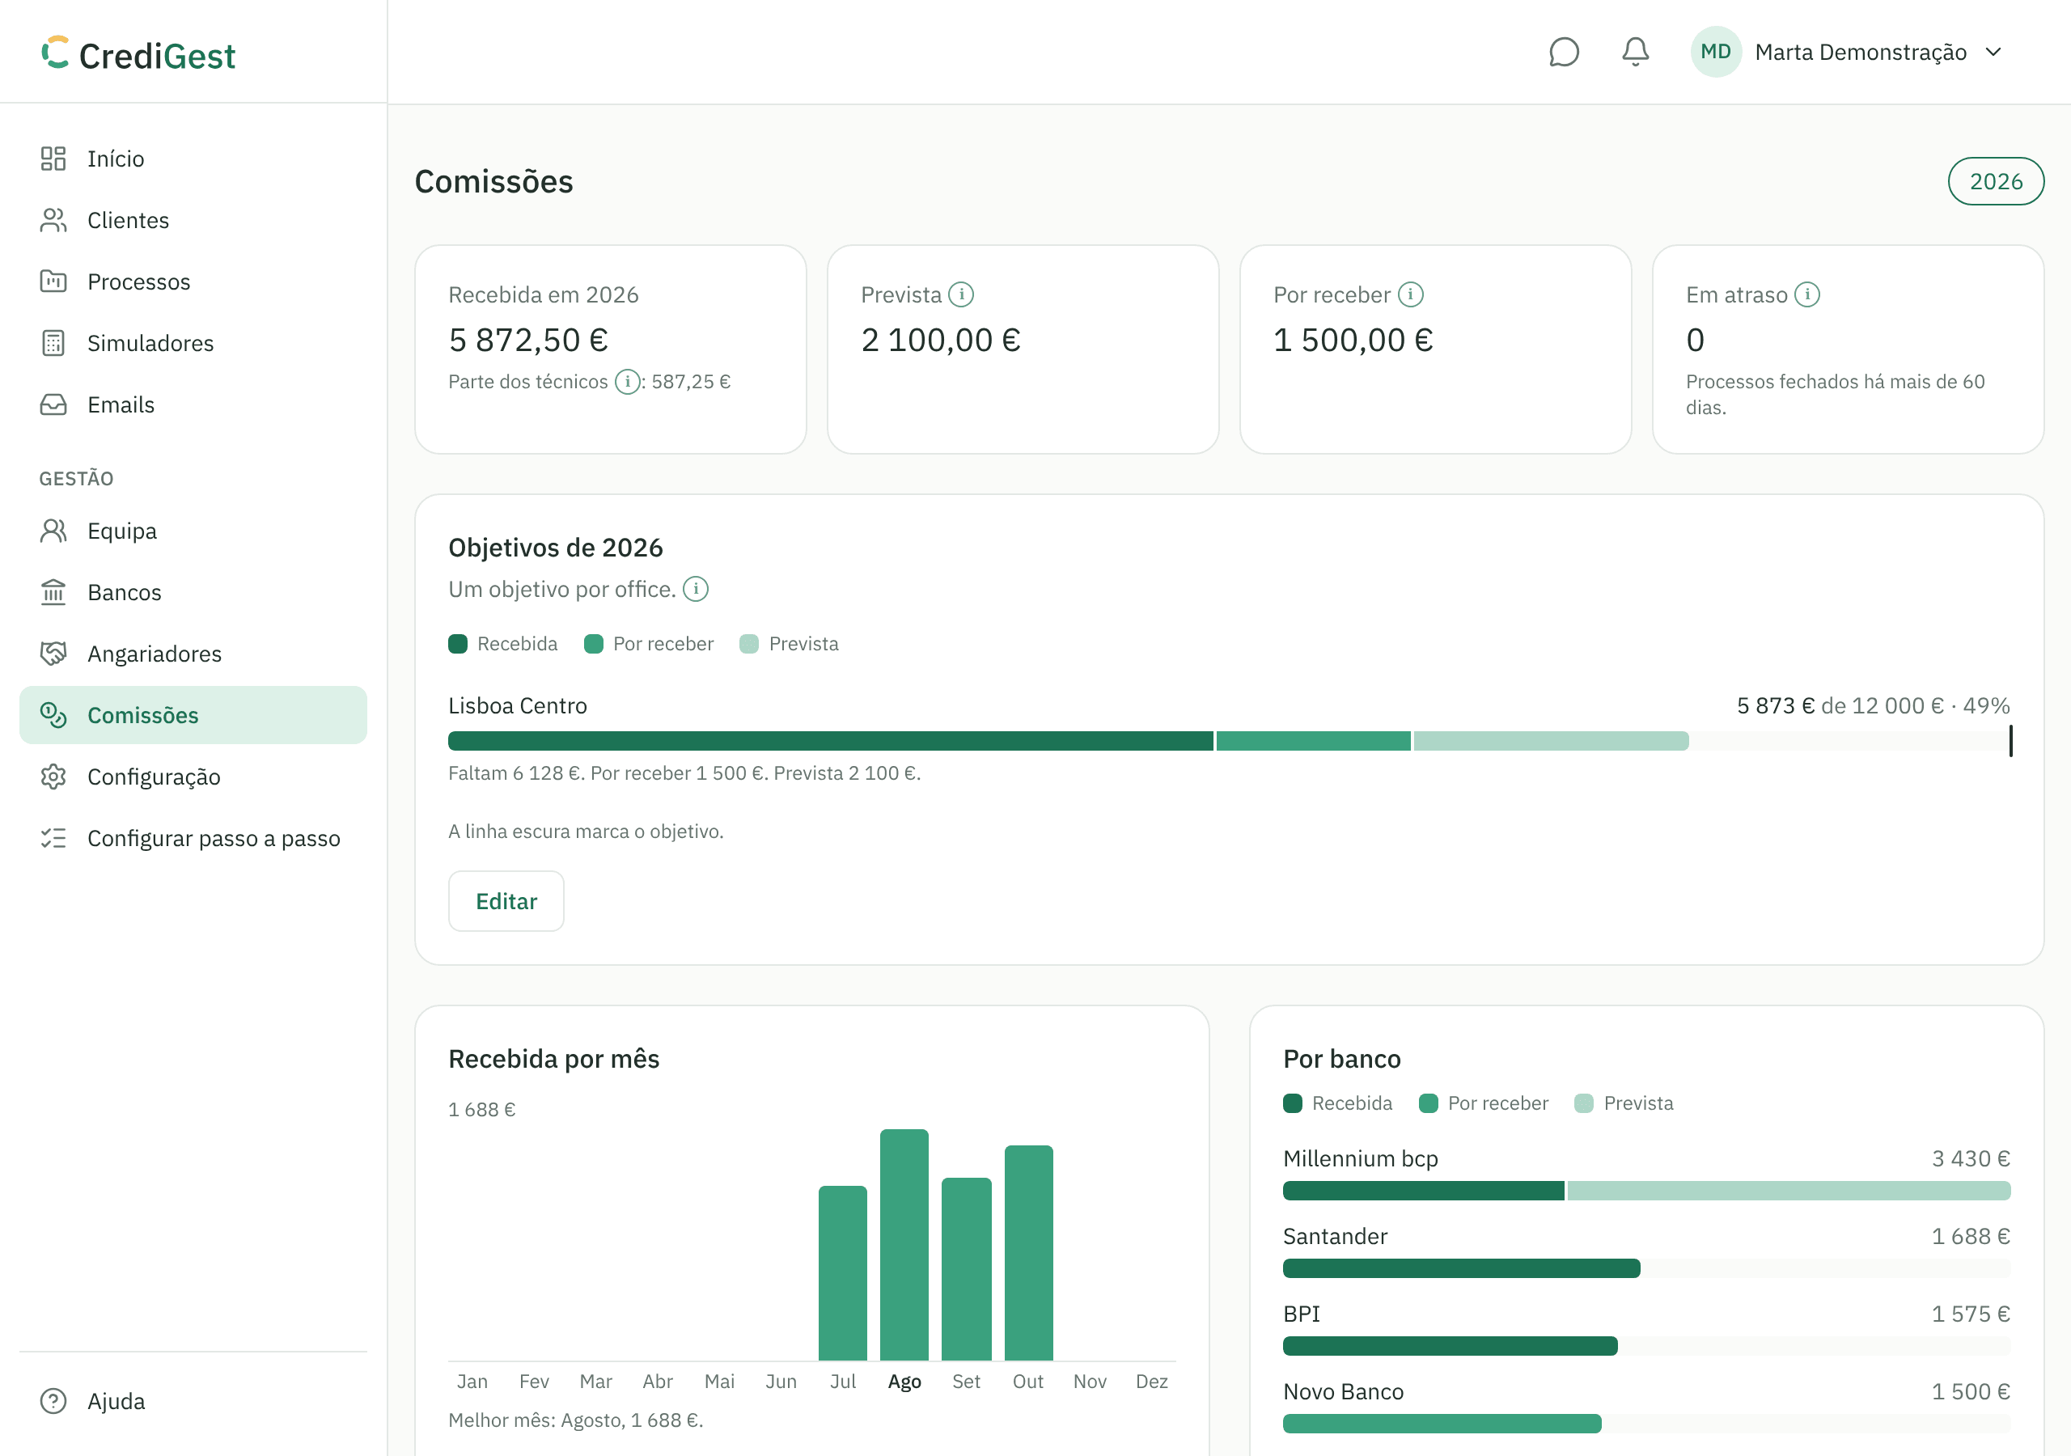
Task: Click the Angariadores handshake icon
Action: click(53, 653)
